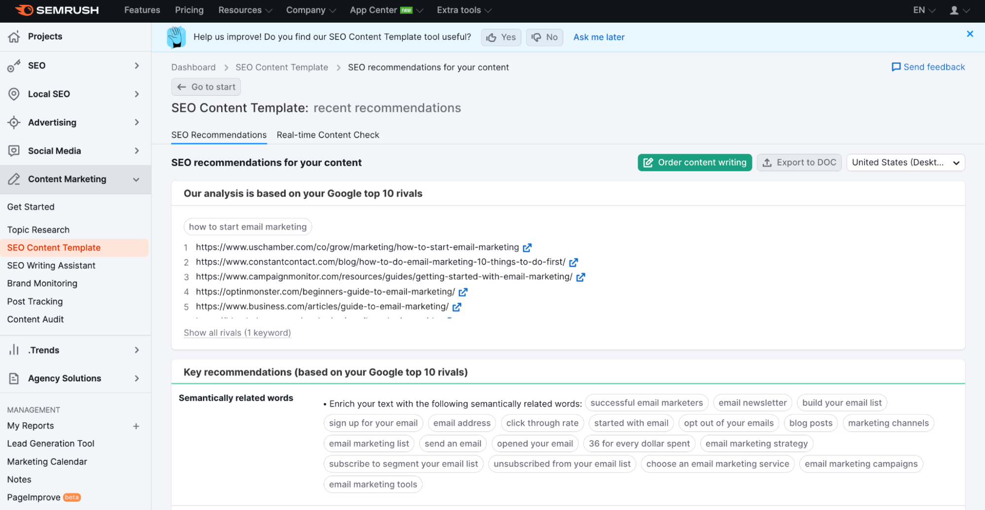
Task: Click Order content writing button
Action: point(694,163)
